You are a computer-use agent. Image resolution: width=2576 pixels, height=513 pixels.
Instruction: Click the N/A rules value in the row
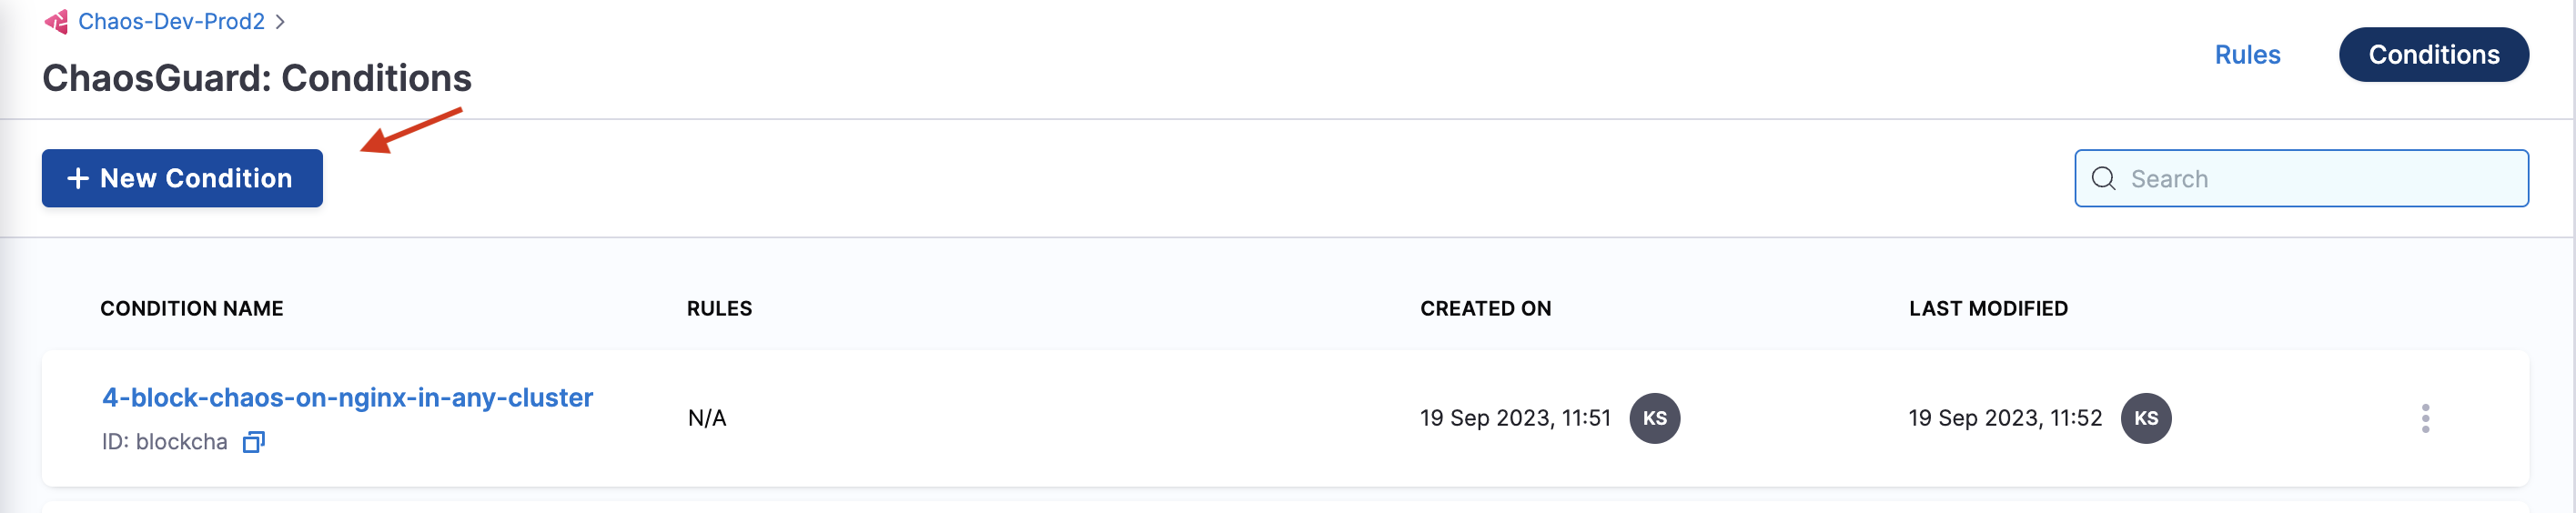tap(707, 418)
